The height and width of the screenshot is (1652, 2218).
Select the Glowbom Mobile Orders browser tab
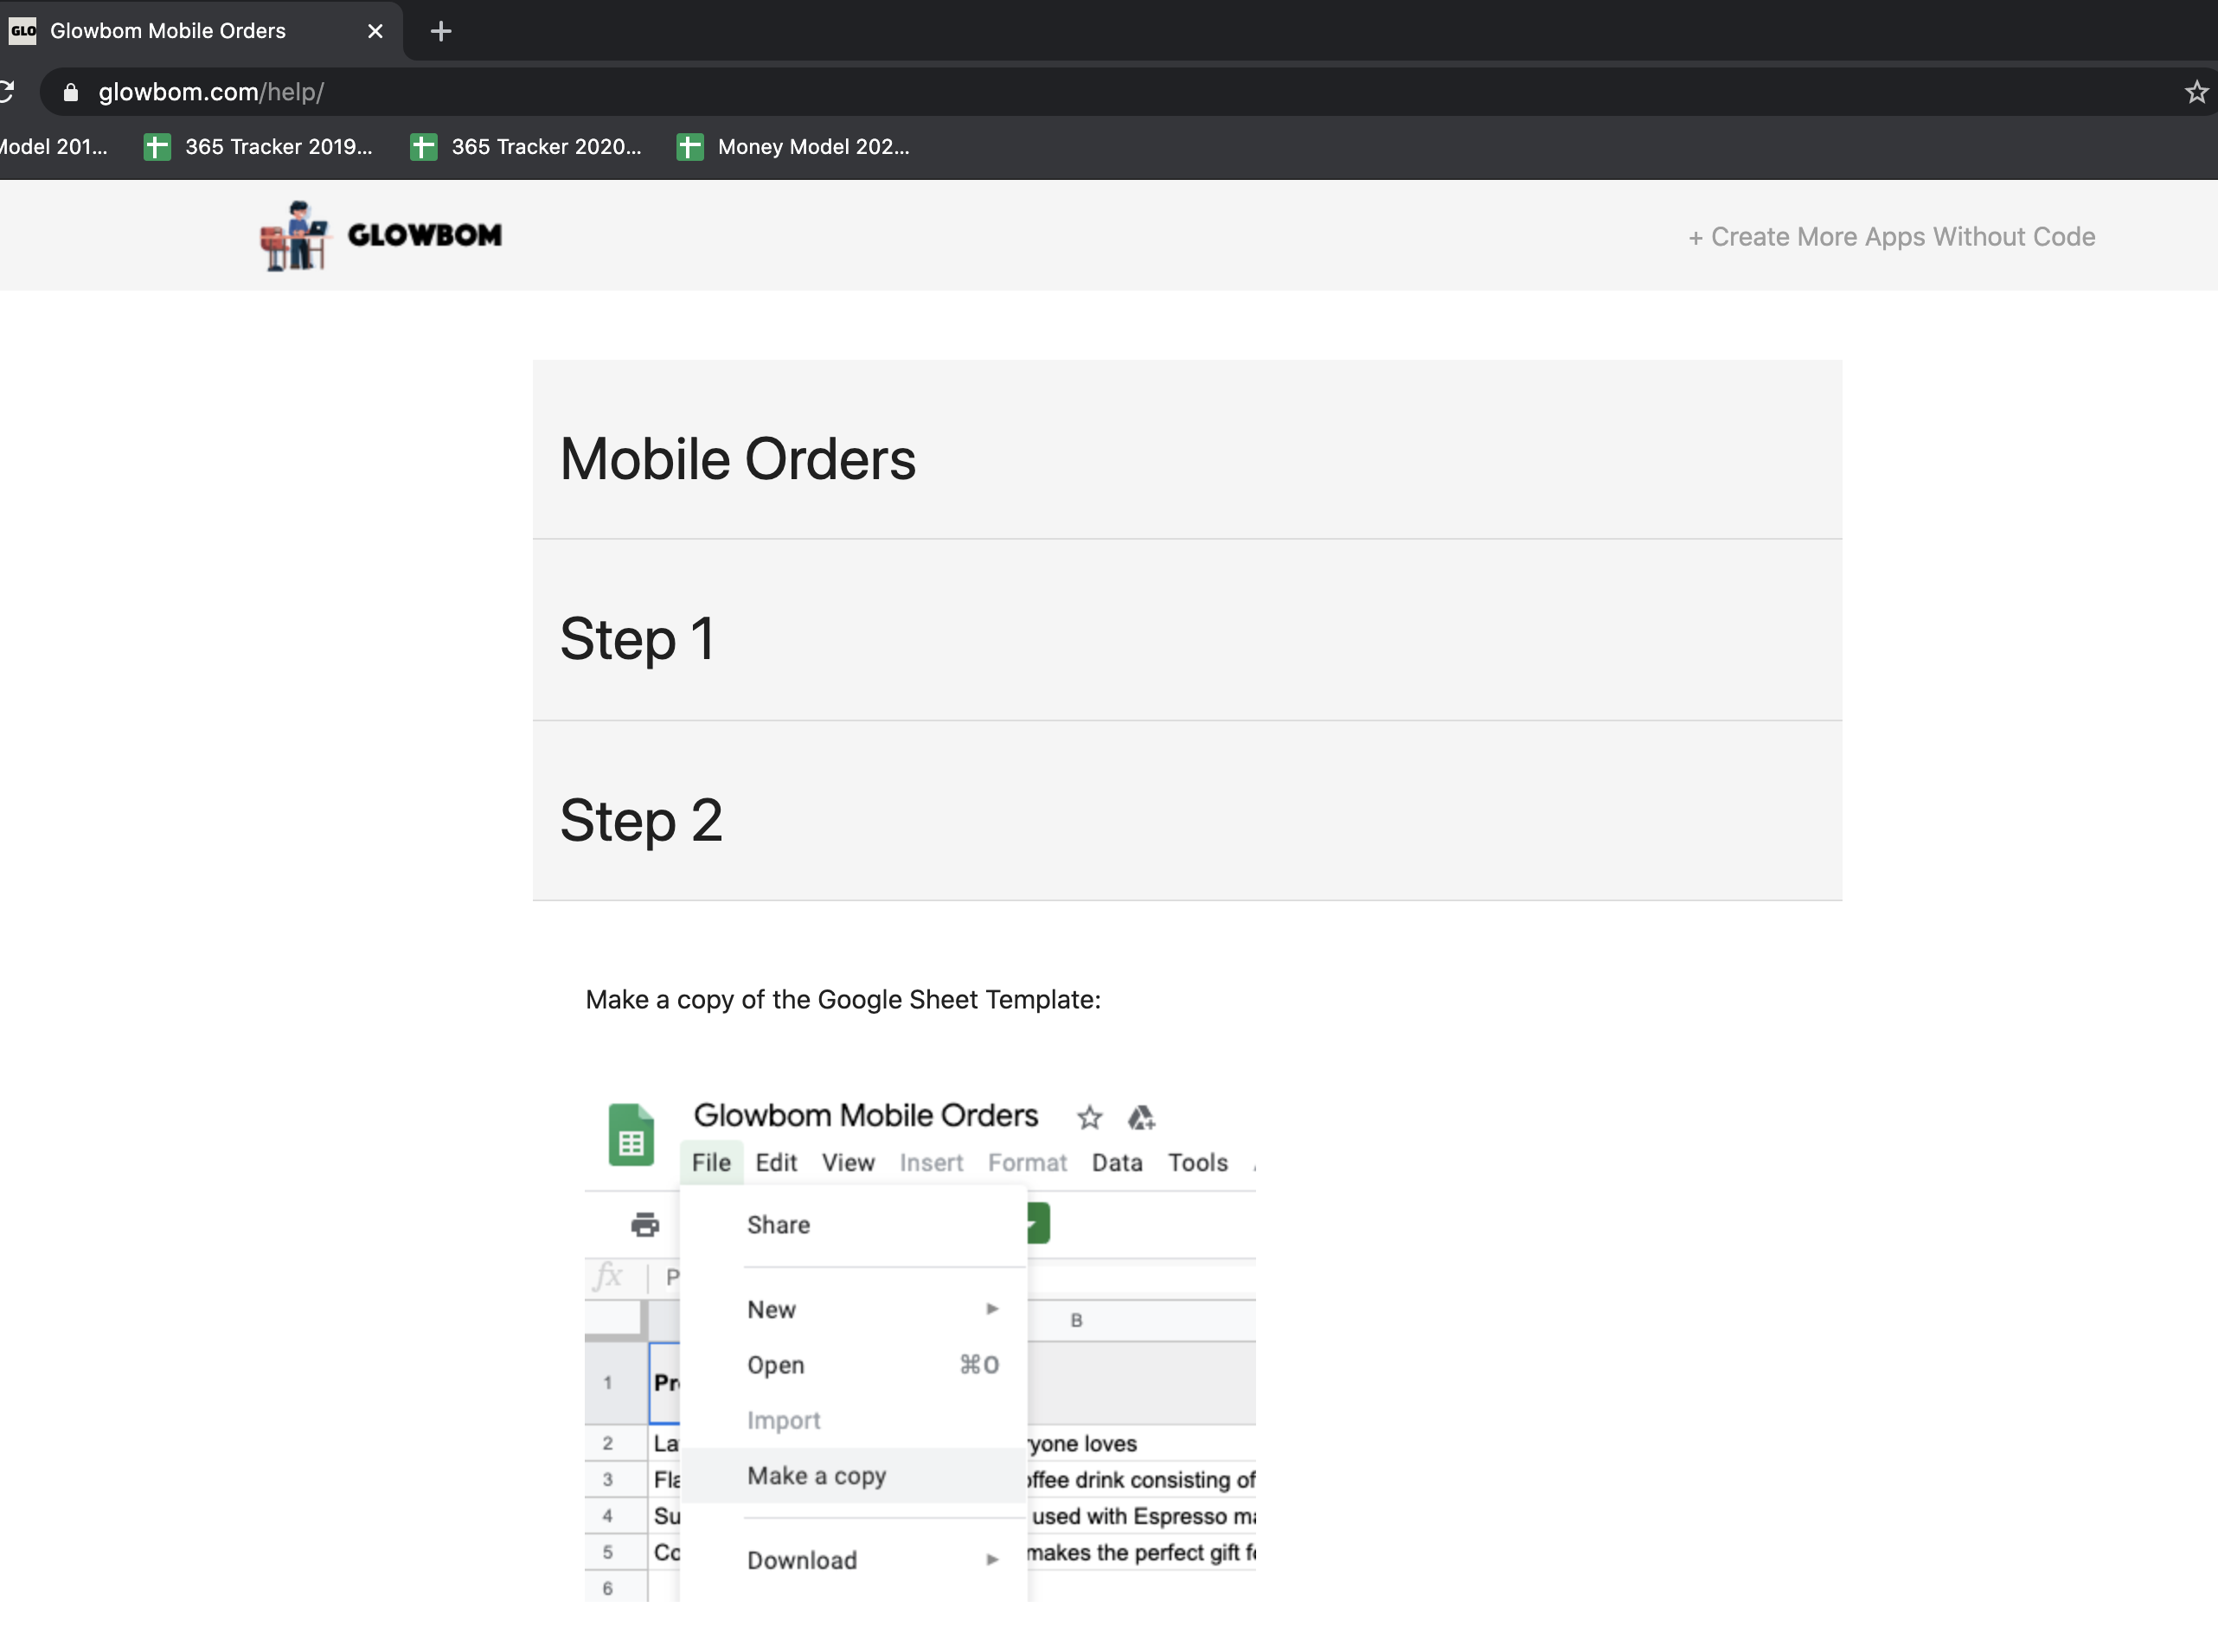(x=168, y=31)
